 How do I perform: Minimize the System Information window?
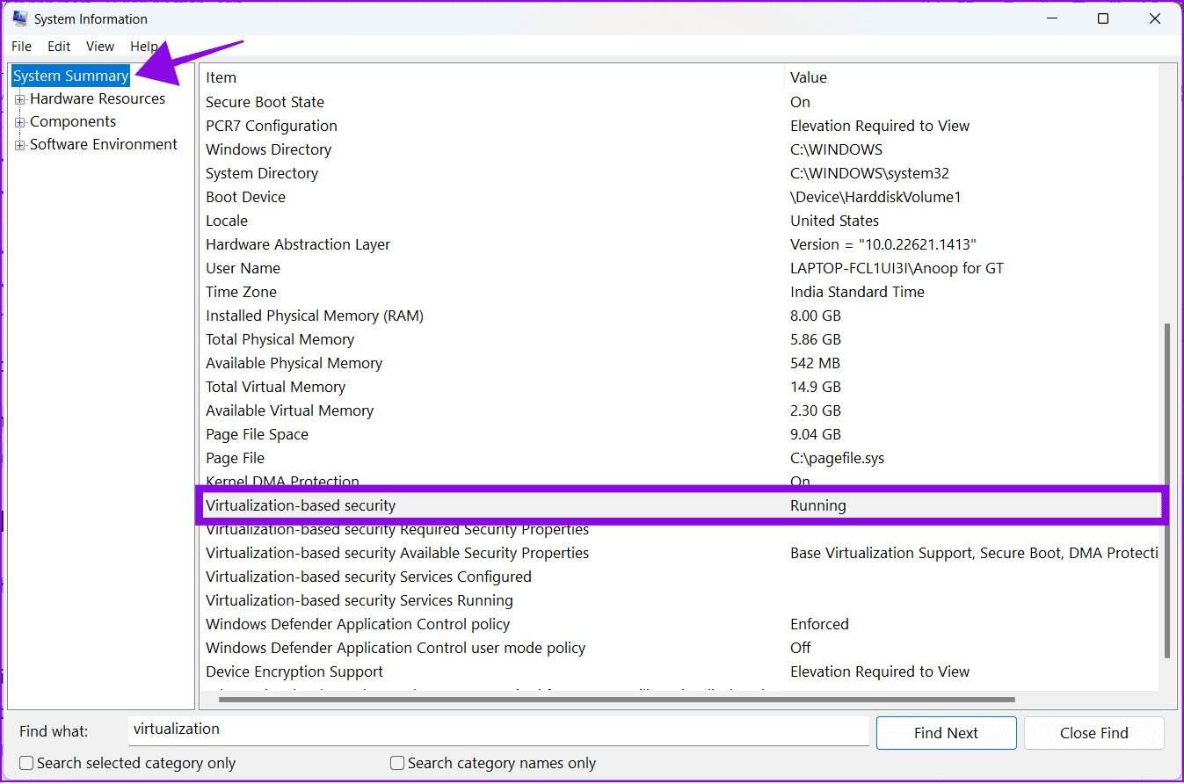coord(1051,18)
